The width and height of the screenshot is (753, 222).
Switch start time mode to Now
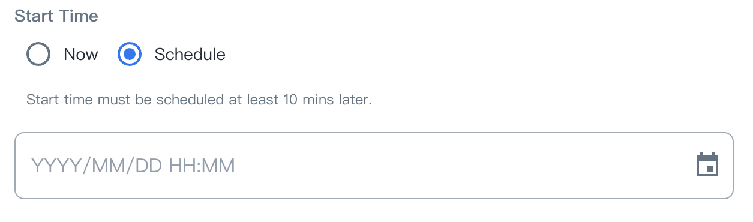[x=38, y=55]
